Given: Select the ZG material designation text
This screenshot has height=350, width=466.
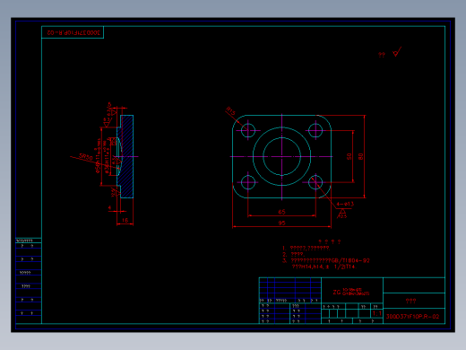Looking at the screenshot, I should [x=351, y=292].
